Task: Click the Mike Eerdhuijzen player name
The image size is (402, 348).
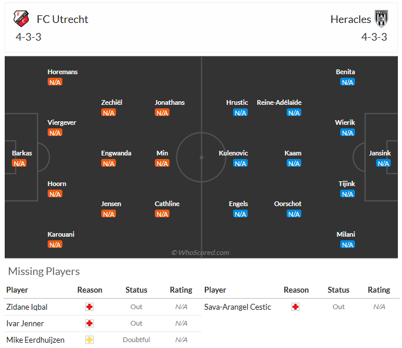Action: point(35,340)
